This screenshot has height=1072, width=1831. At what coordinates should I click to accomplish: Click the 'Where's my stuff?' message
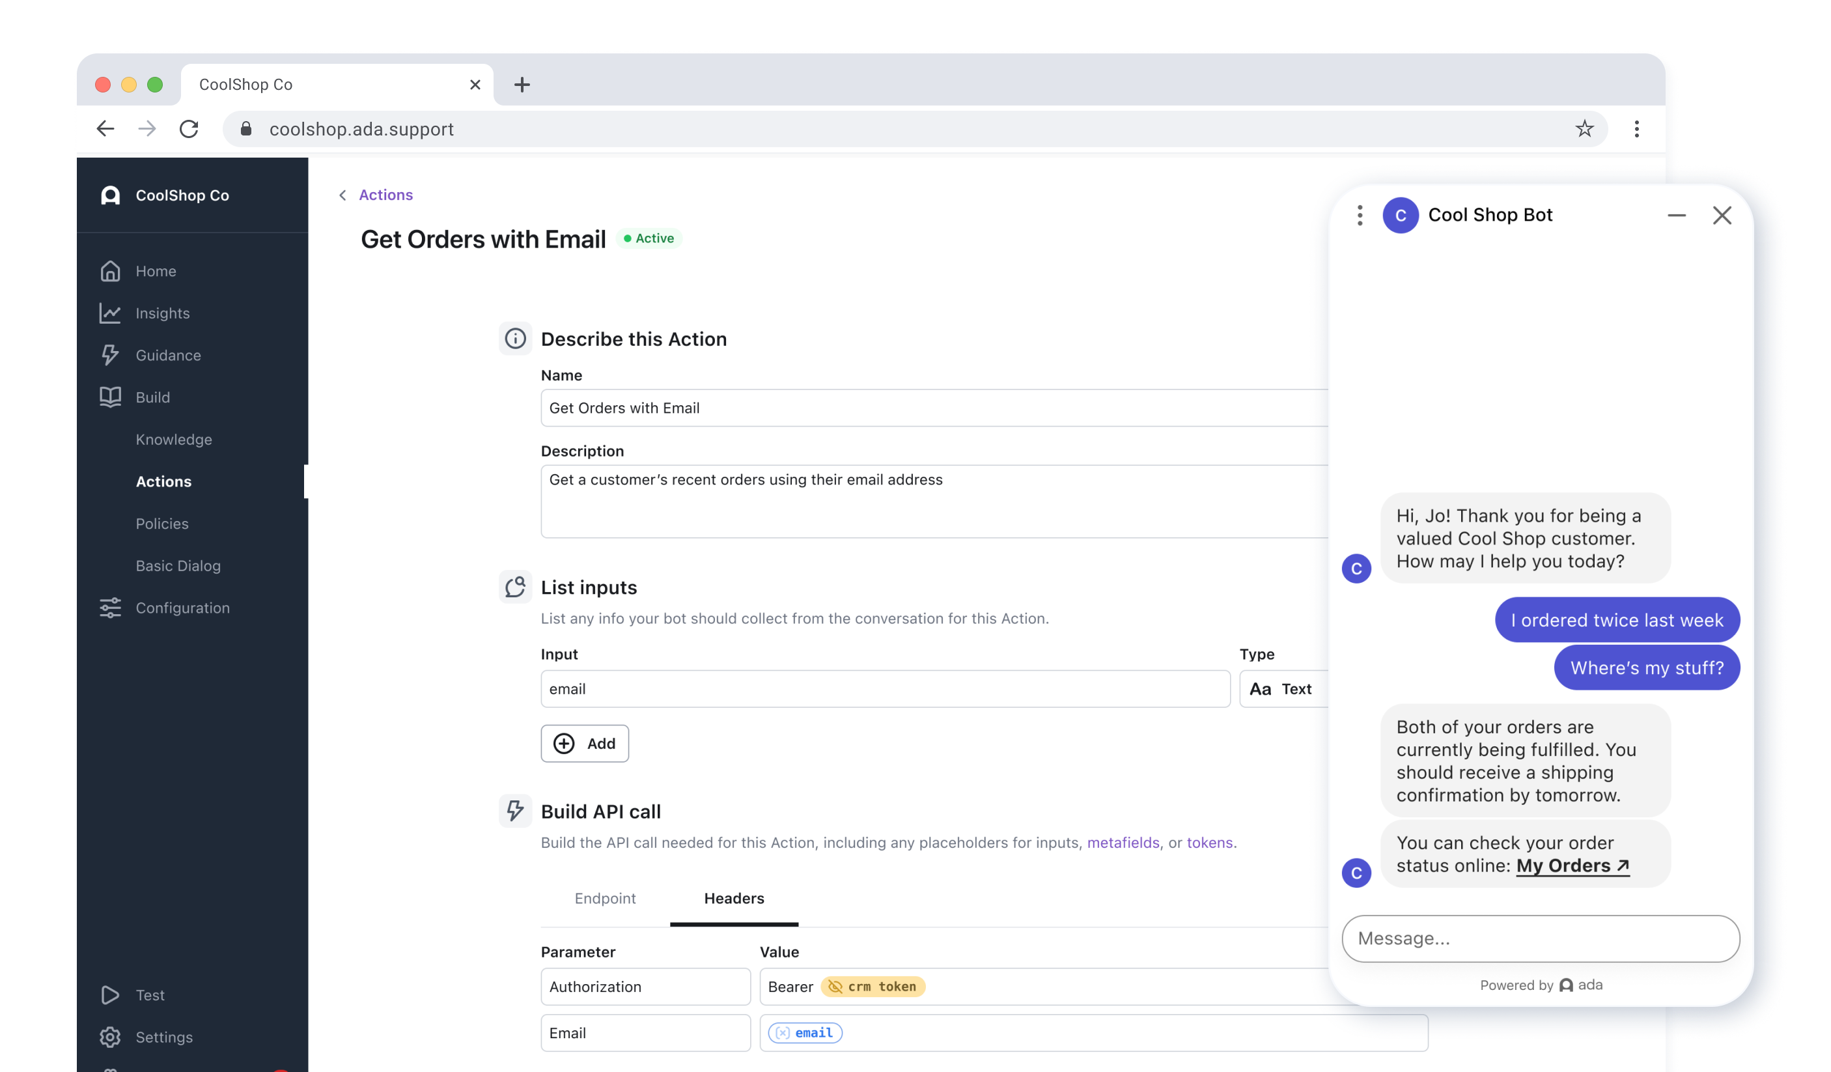pyautogui.click(x=1647, y=668)
